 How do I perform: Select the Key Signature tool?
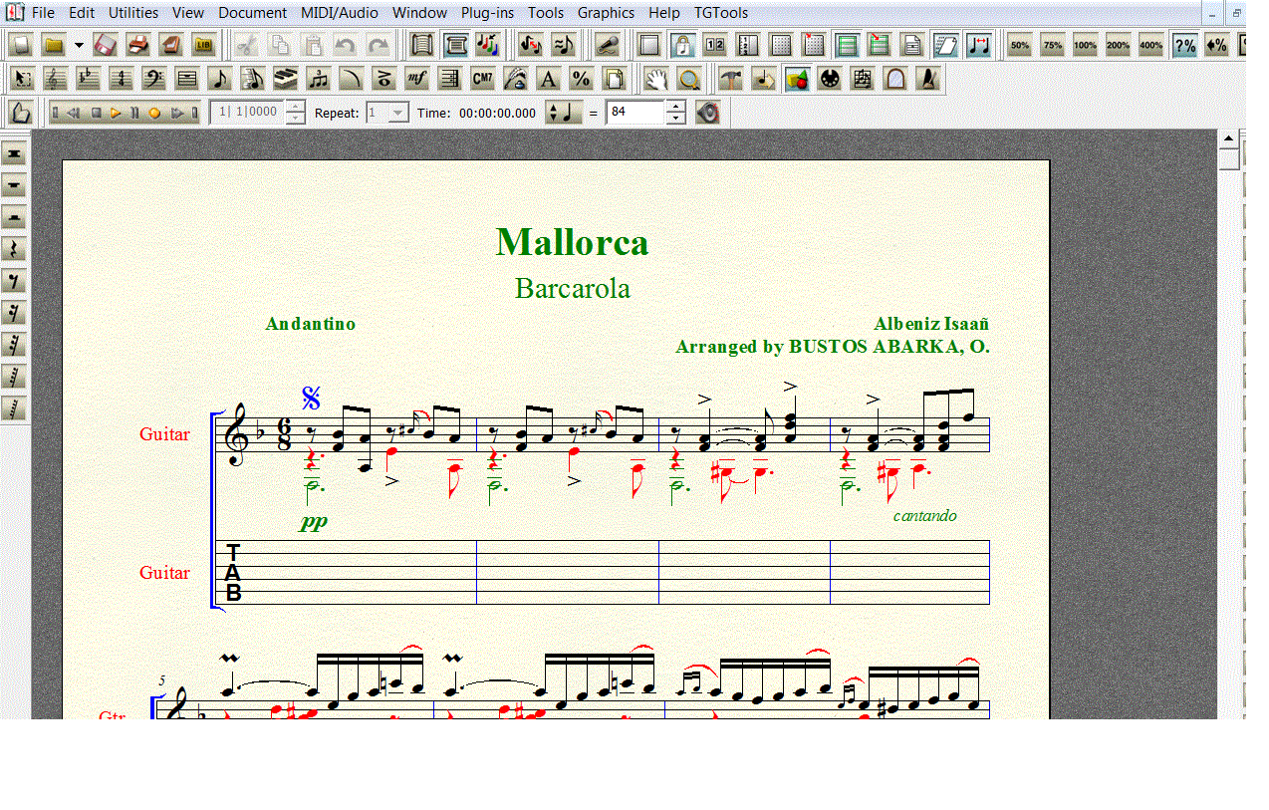88,79
